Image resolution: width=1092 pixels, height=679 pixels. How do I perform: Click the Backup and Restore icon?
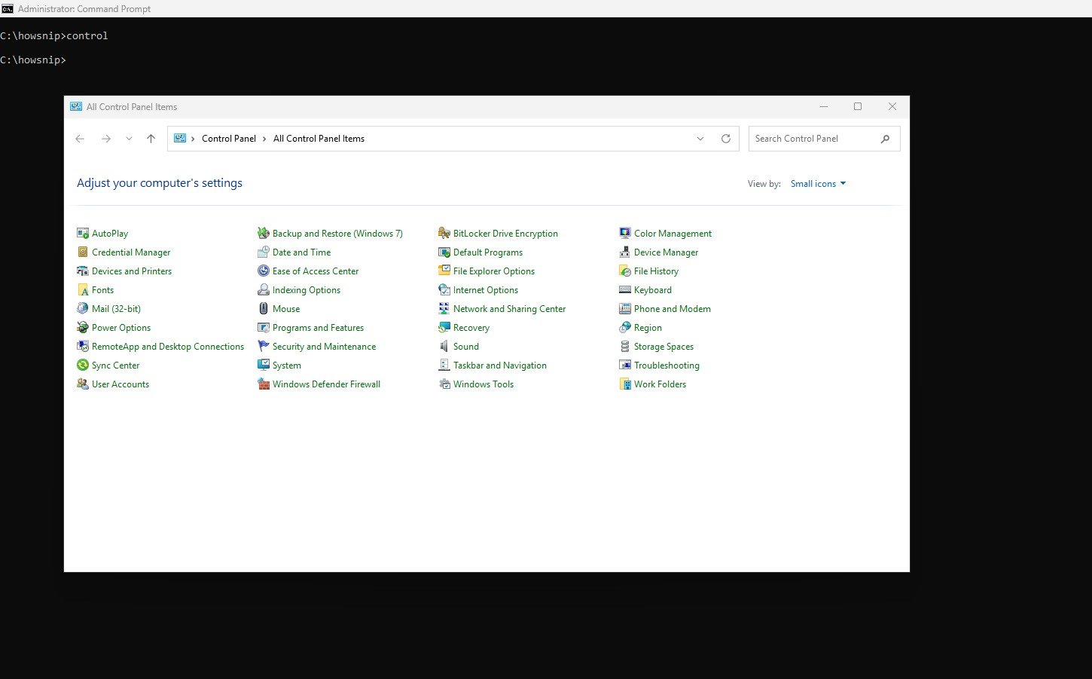click(x=264, y=234)
